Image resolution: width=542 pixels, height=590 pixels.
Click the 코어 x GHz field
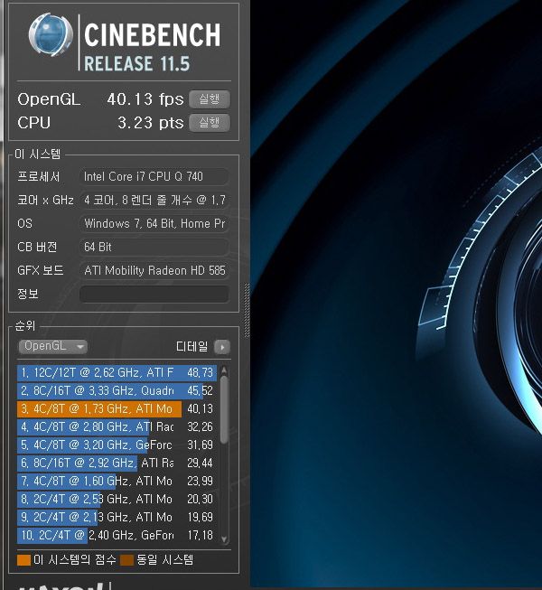[x=154, y=200]
